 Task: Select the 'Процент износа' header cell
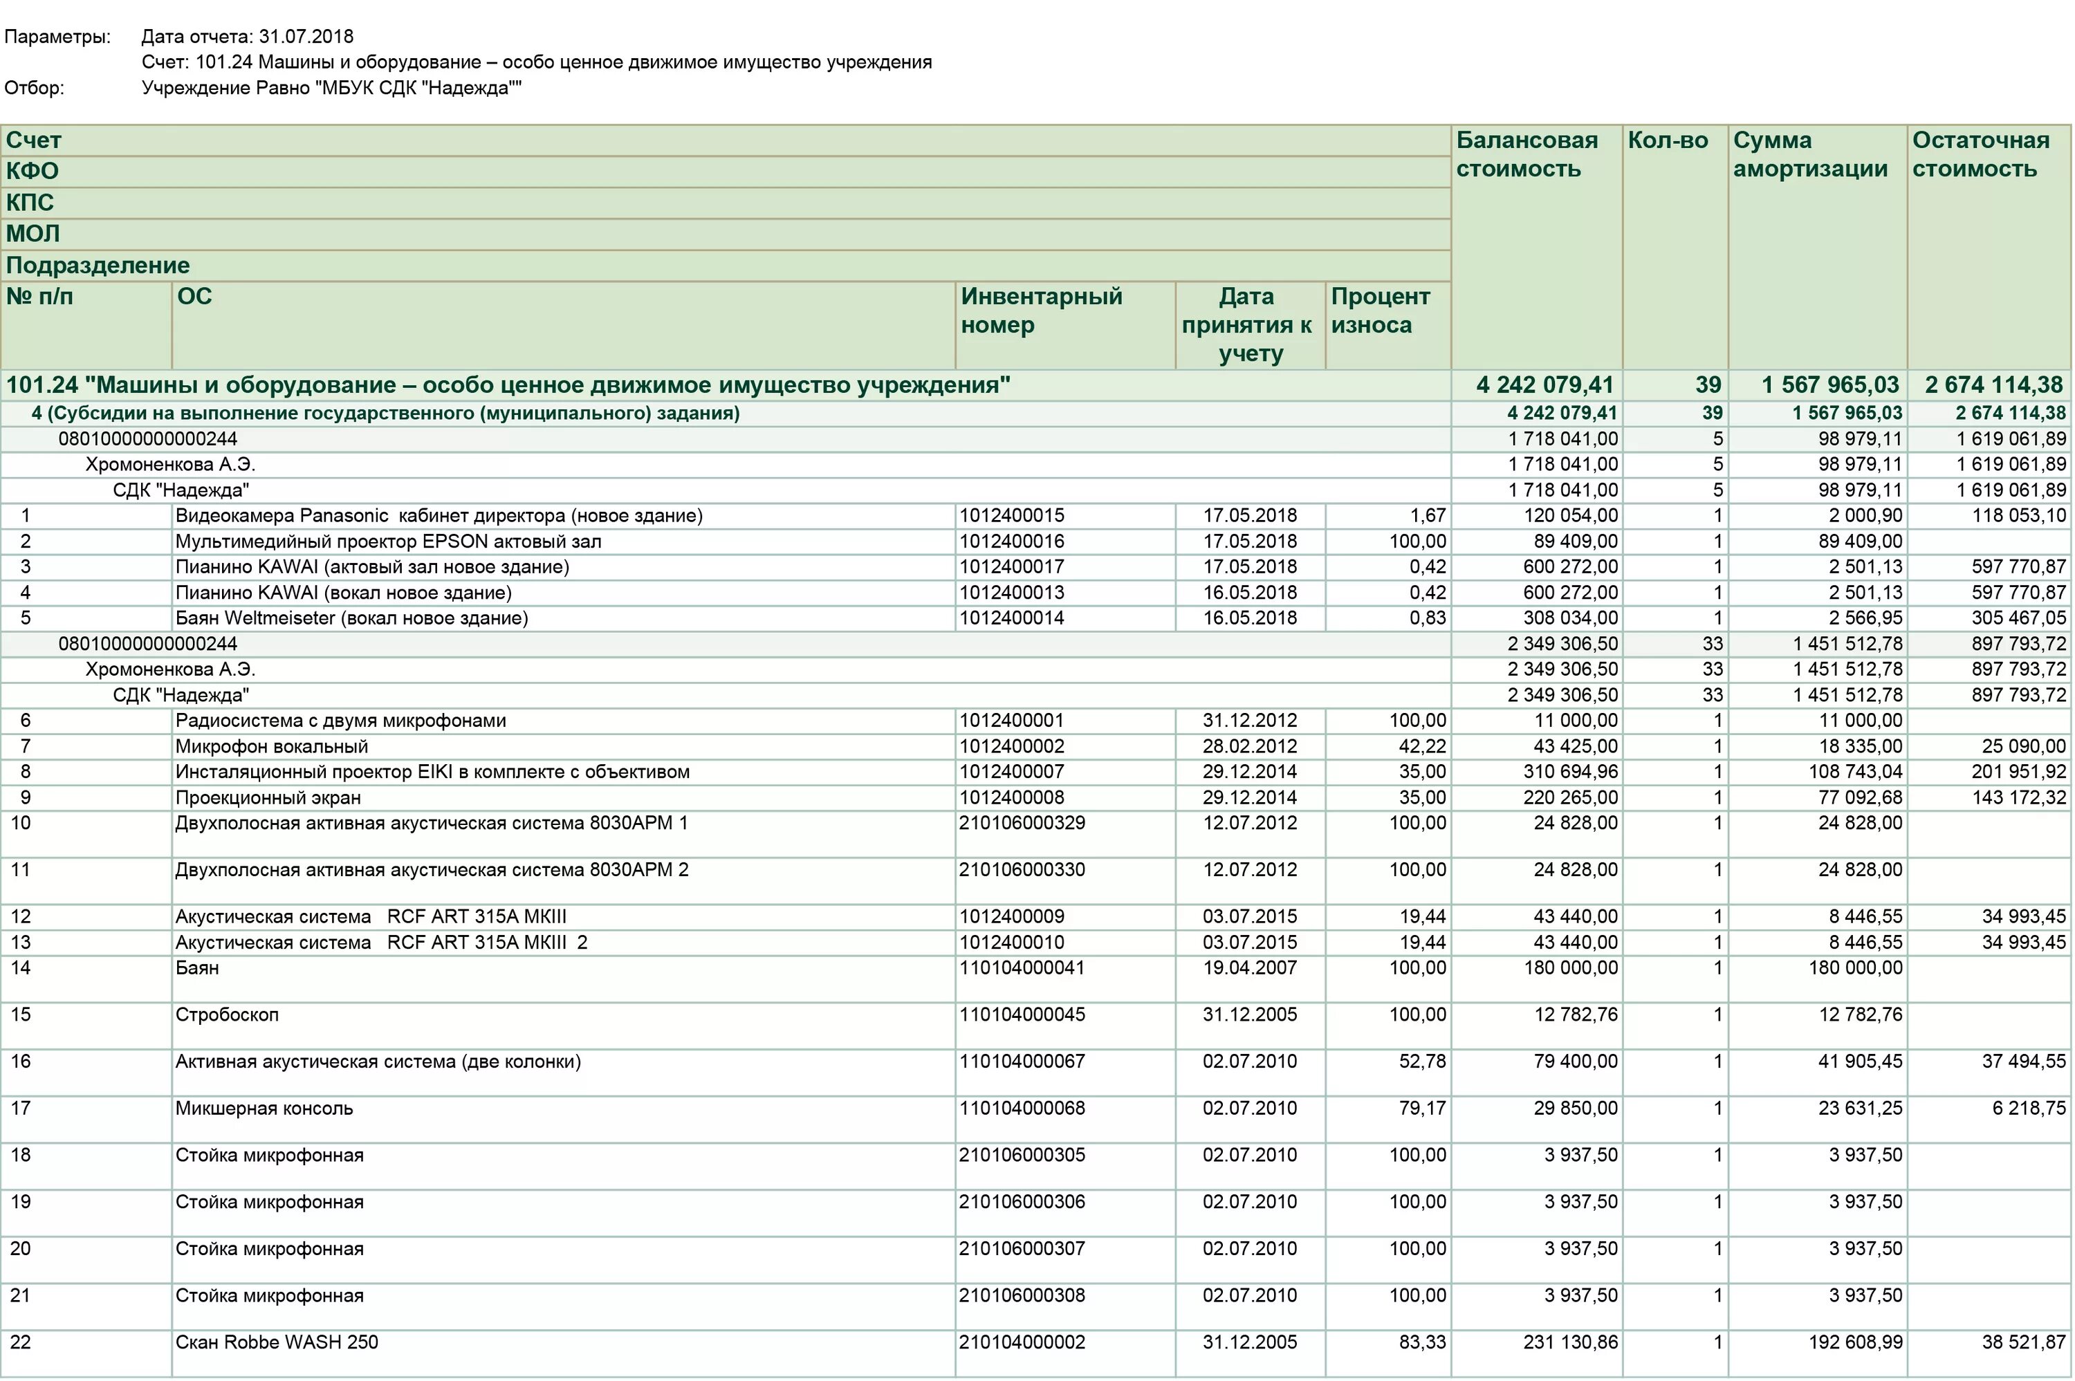pyautogui.click(x=1388, y=325)
